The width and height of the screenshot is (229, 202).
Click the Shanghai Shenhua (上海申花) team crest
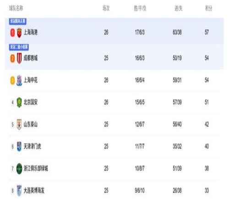click(x=19, y=80)
